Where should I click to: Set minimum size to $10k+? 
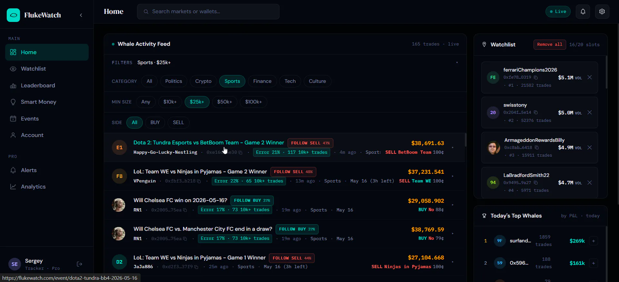pos(170,102)
